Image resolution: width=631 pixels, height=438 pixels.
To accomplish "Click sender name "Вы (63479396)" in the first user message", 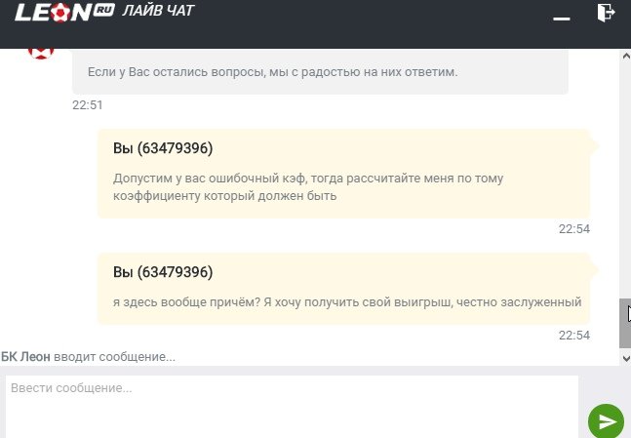I will pos(163,148).
